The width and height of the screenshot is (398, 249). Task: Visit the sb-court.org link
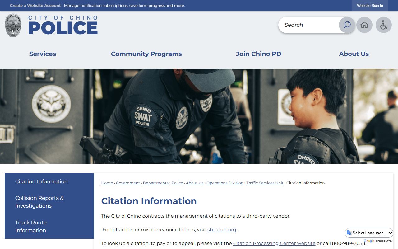[222, 230]
